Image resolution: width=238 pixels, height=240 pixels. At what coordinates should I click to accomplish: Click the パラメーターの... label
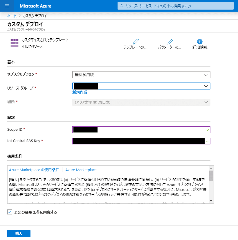tap(170, 47)
